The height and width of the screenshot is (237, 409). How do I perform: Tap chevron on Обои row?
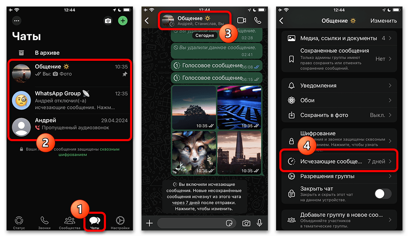(390, 100)
